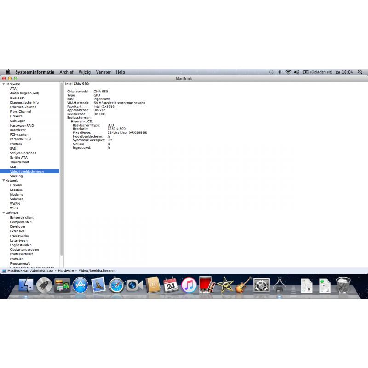This screenshot has height=368, width=368.
Task: Select Wi-Fi under Netwerk in sidebar
Action: 14,208
